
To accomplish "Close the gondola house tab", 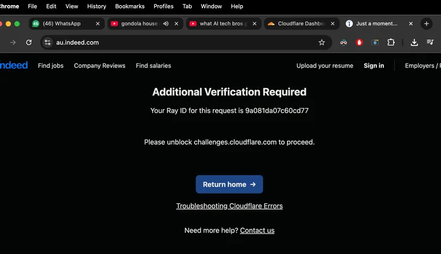I will (176, 23).
